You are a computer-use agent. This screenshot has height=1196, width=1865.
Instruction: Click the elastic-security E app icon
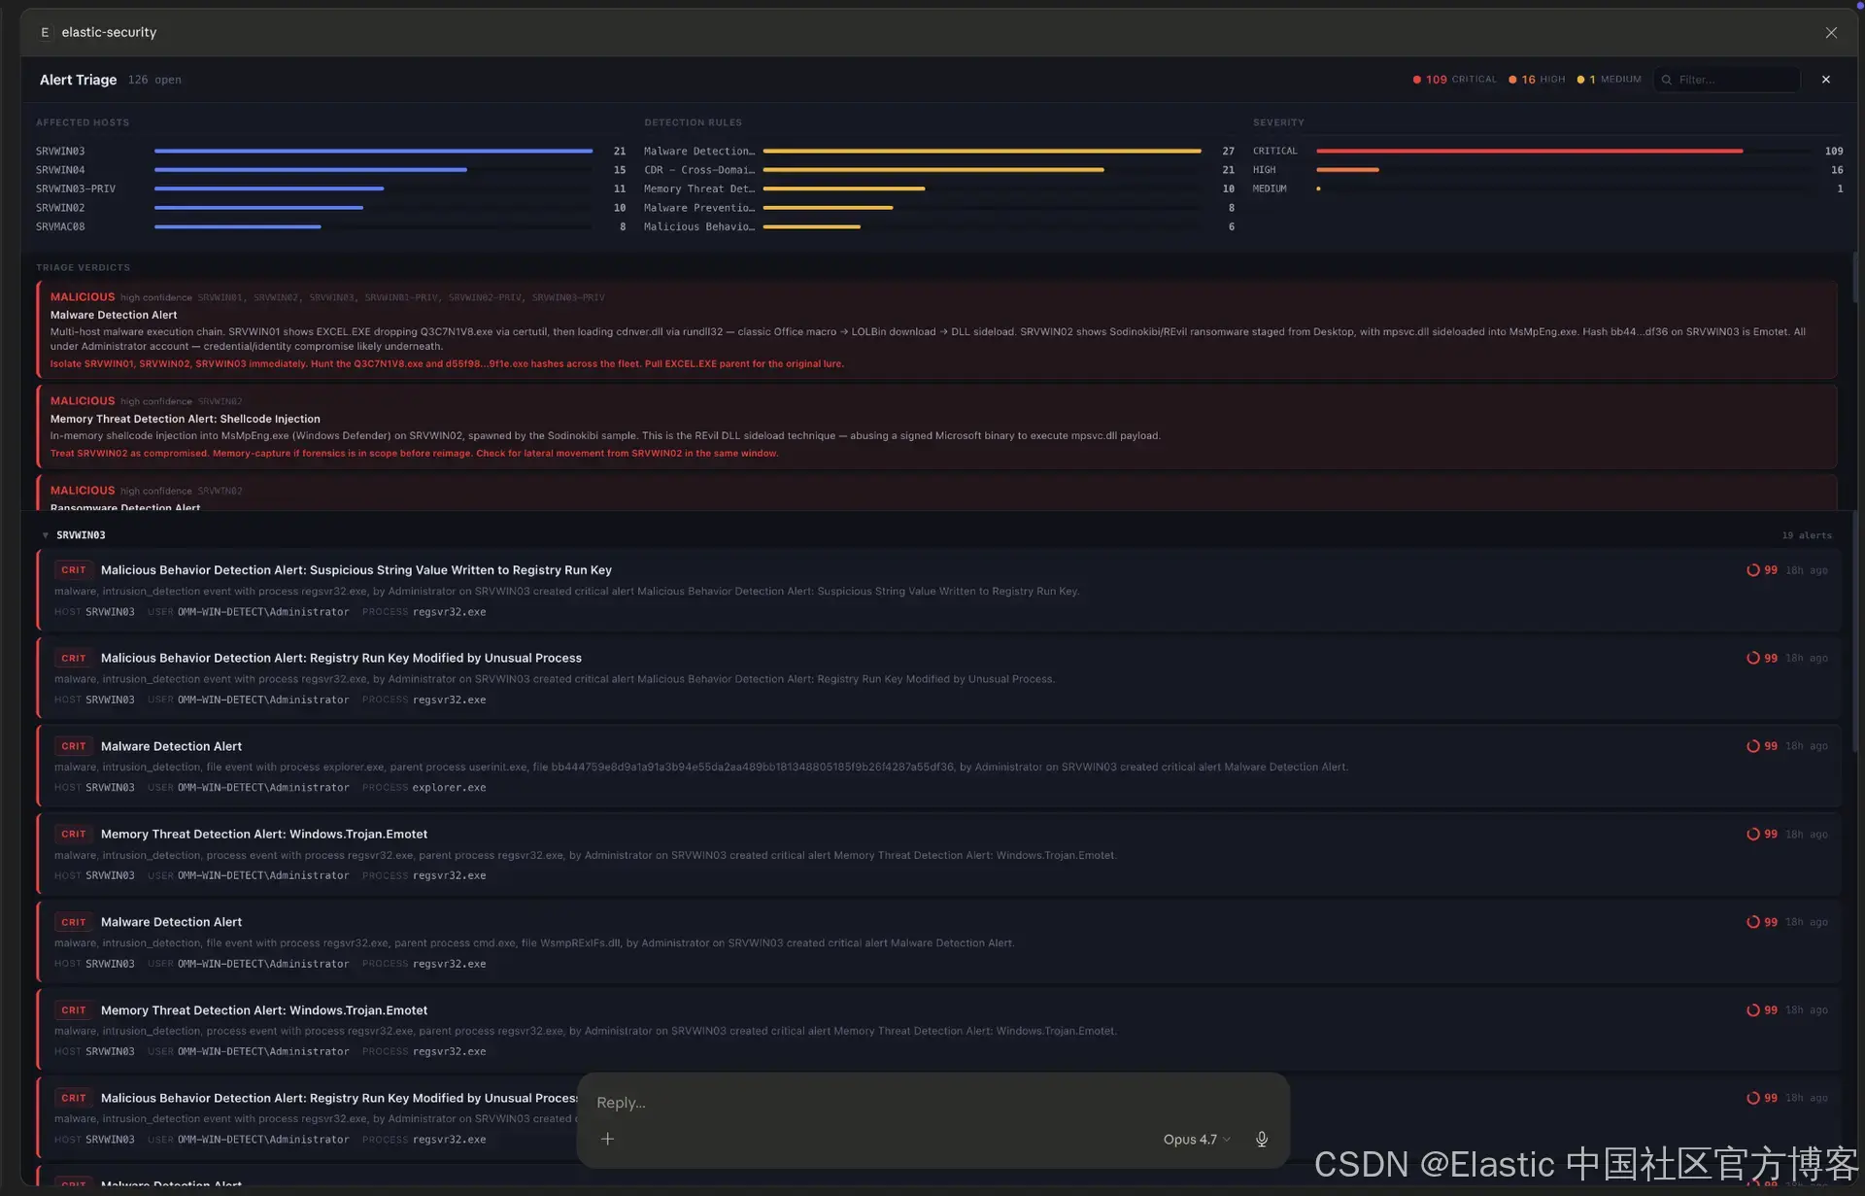[45, 32]
